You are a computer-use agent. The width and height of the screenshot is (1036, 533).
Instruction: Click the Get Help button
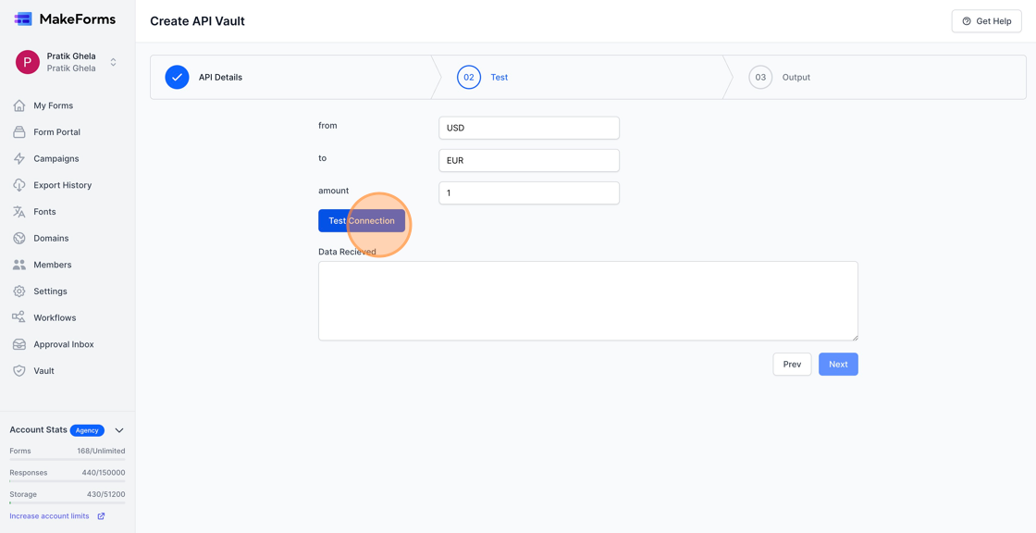(986, 20)
